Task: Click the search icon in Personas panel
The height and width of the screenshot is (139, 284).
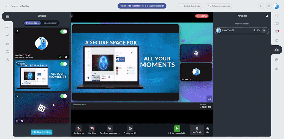Action: (267, 16)
